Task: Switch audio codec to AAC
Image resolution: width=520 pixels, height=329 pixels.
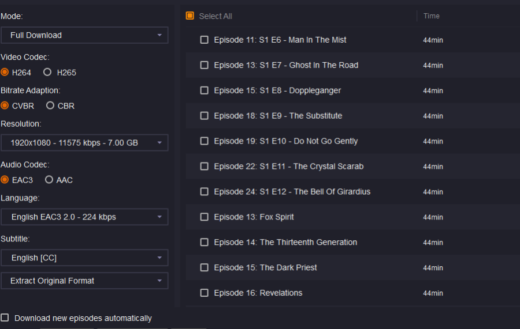Action: click(x=49, y=180)
